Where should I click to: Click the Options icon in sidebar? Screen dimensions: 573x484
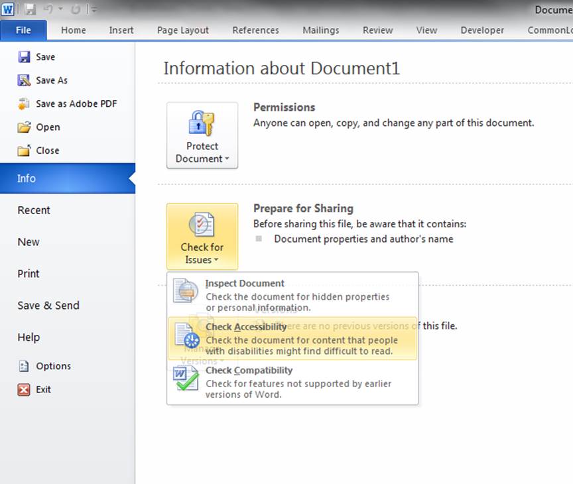24,366
